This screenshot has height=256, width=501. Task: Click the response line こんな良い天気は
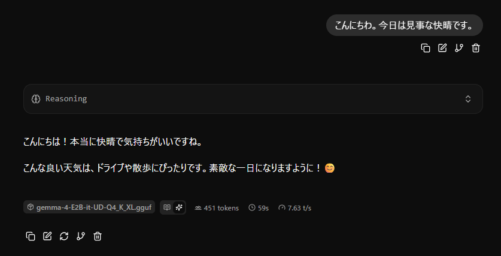coord(179,168)
